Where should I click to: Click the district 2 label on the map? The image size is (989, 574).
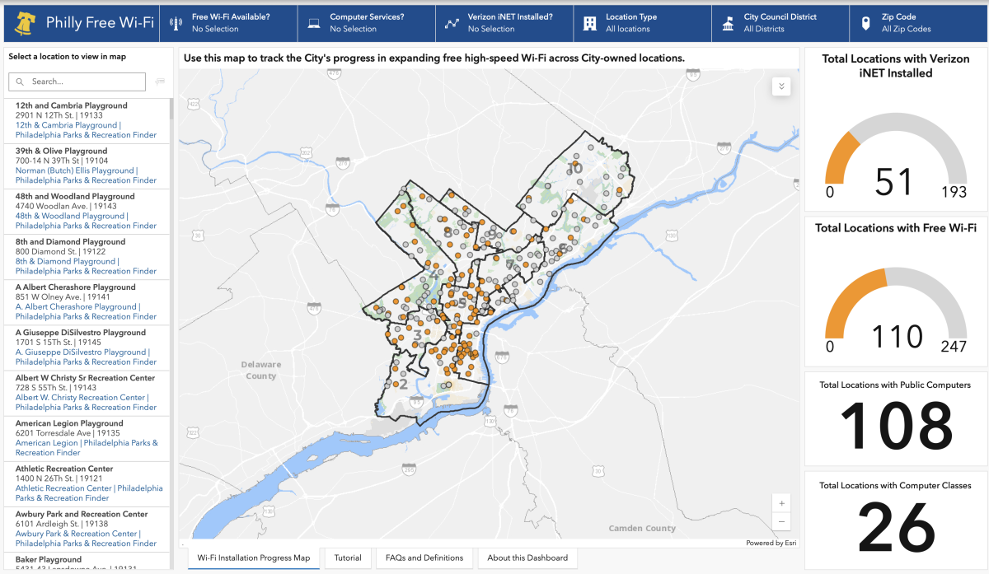click(x=403, y=385)
